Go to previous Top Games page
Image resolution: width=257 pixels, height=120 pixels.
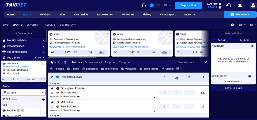click(x=35, y=58)
